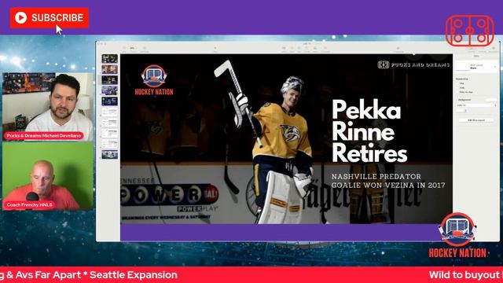Select the second slide thumbnail in navigator
The image size is (503, 283).
tap(110, 69)
